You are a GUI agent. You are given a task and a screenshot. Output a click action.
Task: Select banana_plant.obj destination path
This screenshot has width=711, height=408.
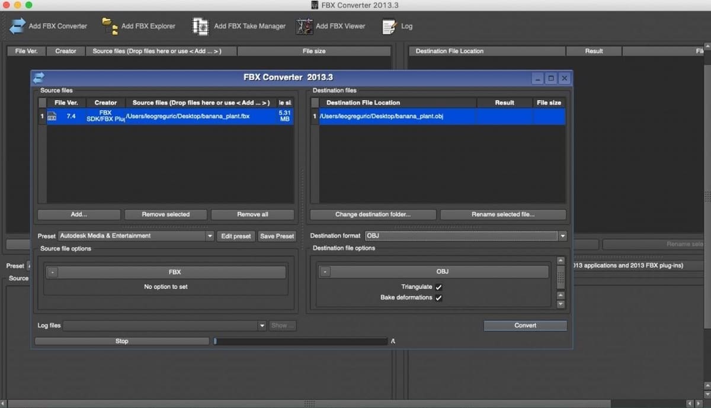(x=382, y=116)
